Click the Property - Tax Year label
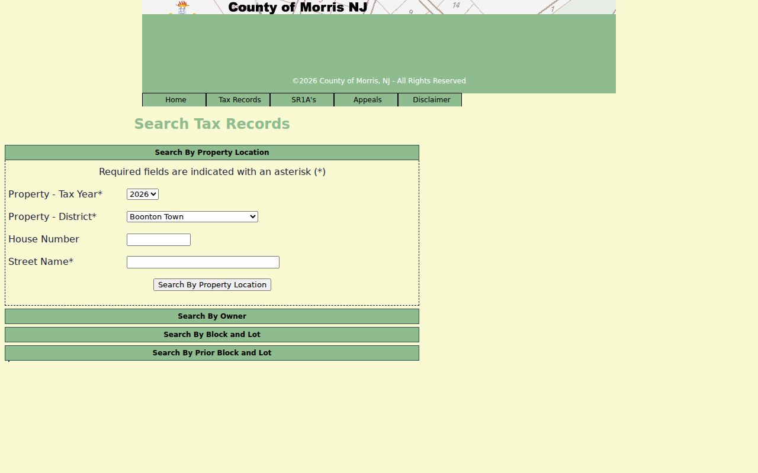 (55, 195)
